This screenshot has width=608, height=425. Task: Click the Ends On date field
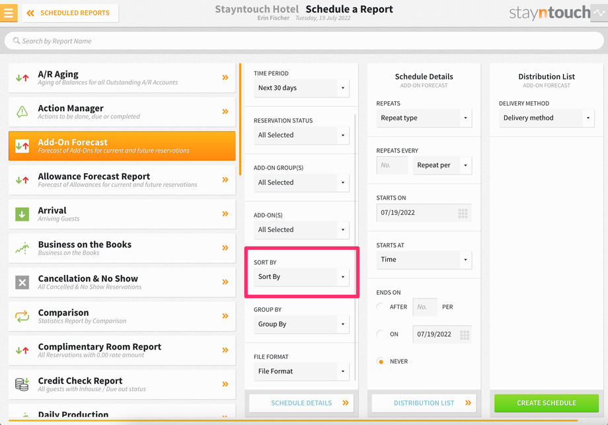coord(442,334)
